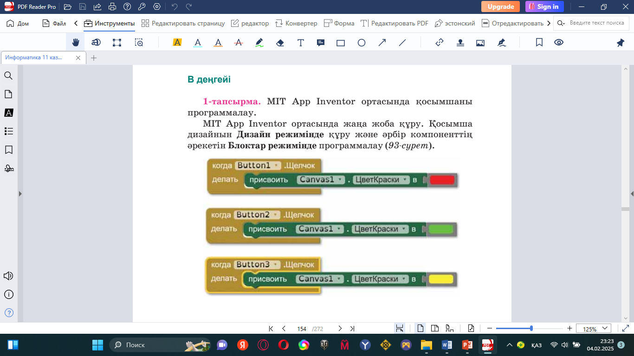Open a file with the folder icon
The height and width of the screenshot is (356, 634).
[x=68, y=6]
